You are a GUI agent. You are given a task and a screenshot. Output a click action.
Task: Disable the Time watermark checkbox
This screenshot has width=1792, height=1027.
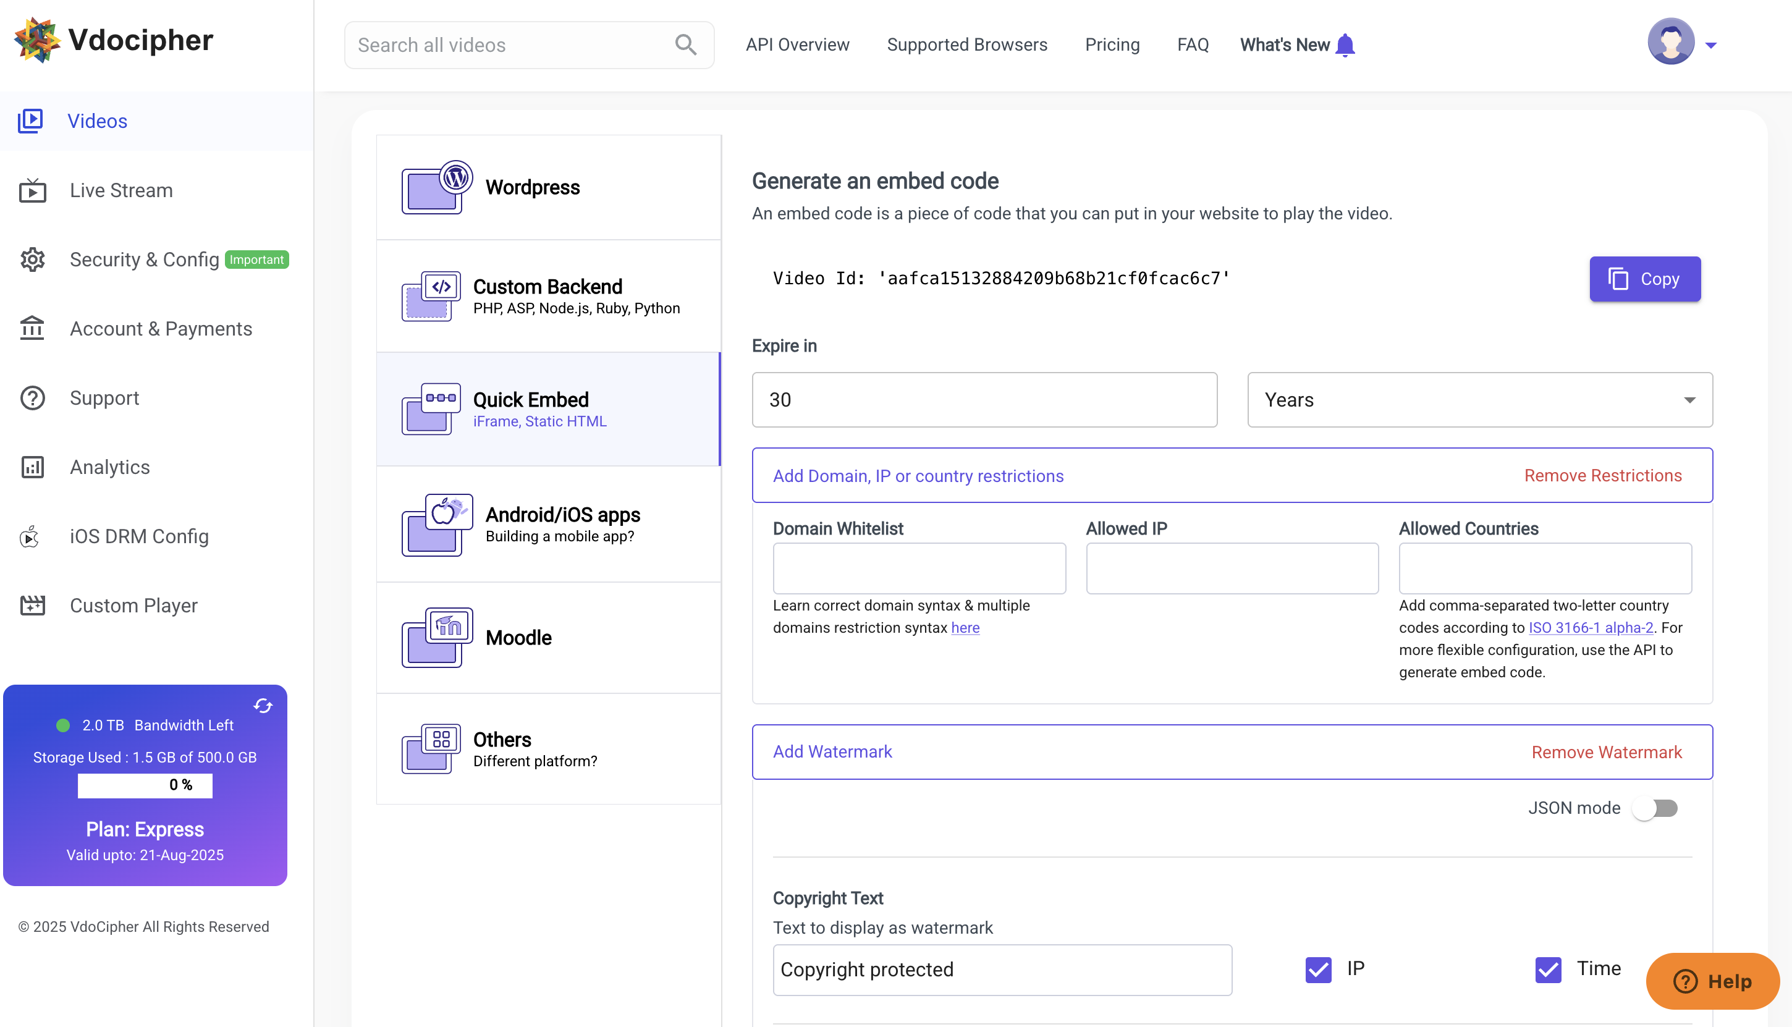click(x=1547, y=969)
